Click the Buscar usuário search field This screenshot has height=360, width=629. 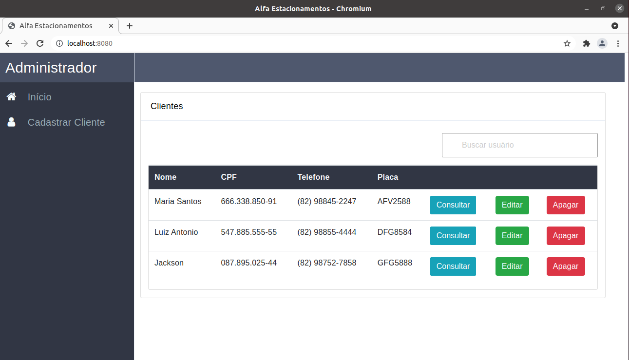click(519, 145)
